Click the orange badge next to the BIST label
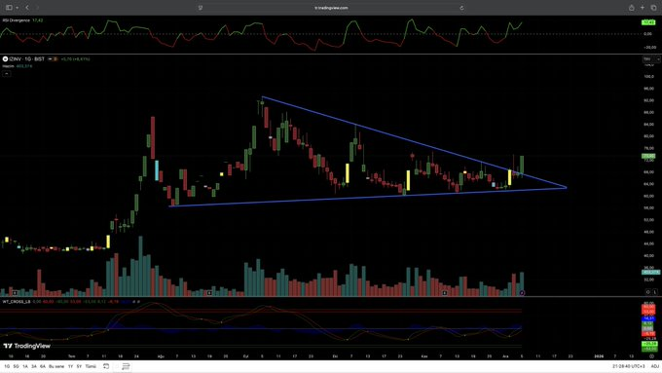 (x=55, y=59)
